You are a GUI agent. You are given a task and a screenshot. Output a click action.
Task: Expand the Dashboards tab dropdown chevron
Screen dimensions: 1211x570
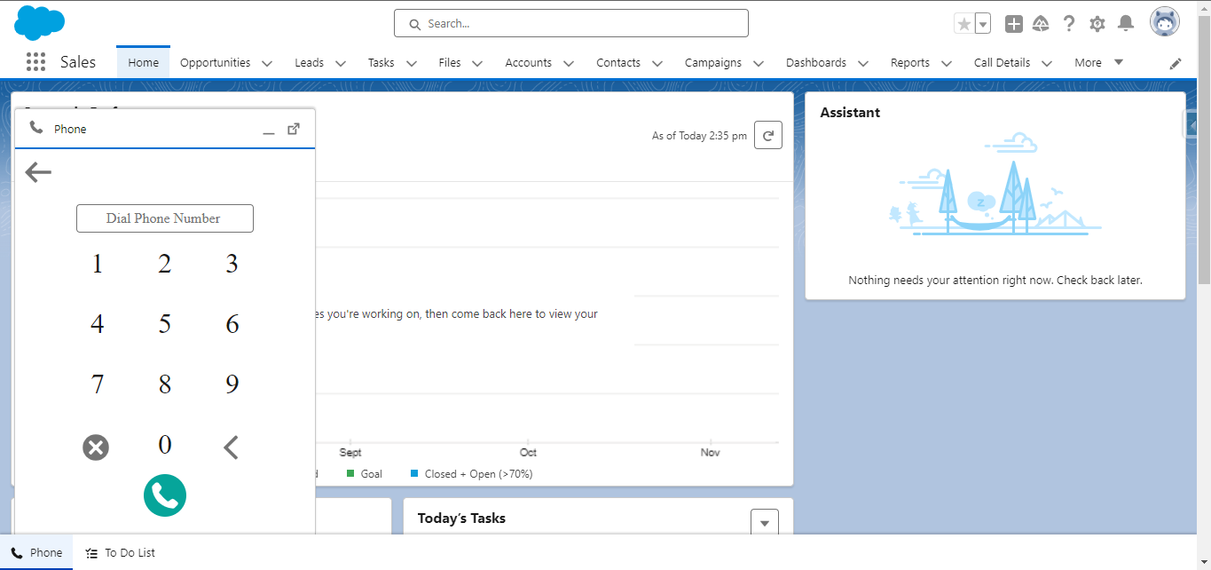point(864,63)
